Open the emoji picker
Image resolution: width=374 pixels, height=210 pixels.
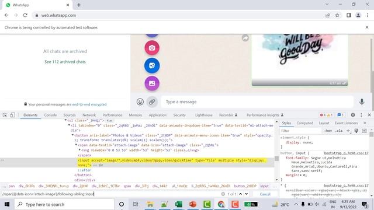pos(140,102)
